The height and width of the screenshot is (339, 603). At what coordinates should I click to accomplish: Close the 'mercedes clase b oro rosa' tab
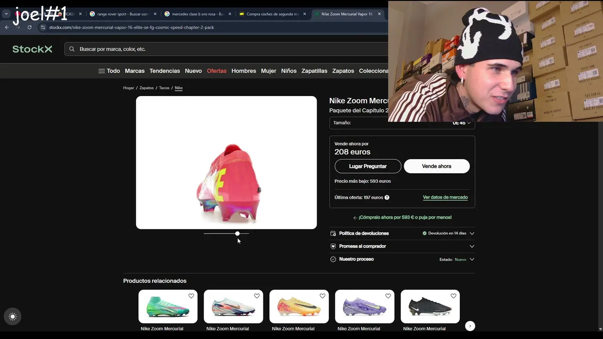coord(230,14)
